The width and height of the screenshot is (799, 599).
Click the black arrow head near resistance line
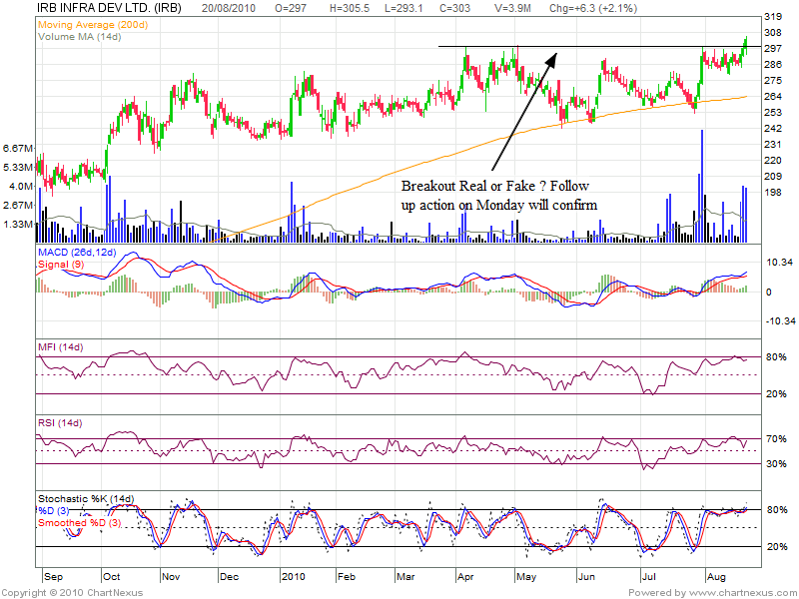[x=550, y=58]
